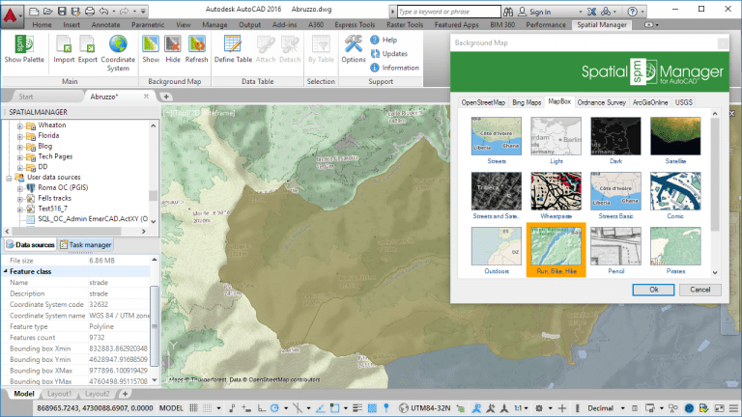Click the keyword search input field
This screenshot has width=742, height=417.
coord(448,12)
